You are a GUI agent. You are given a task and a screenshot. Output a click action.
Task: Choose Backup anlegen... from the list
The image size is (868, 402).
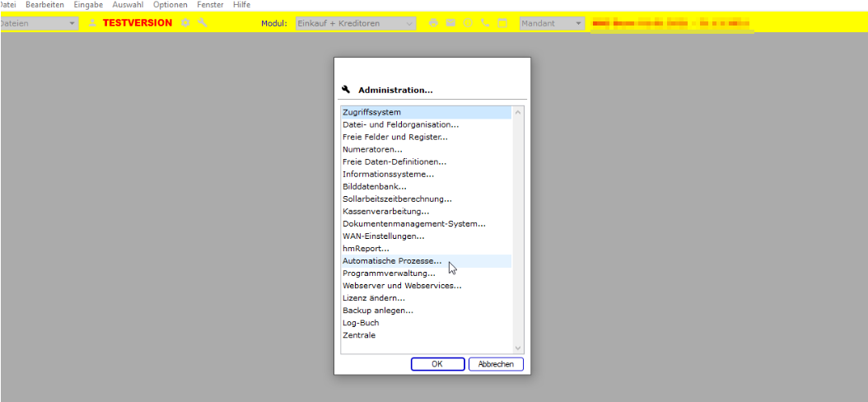(x=378, y=311)
